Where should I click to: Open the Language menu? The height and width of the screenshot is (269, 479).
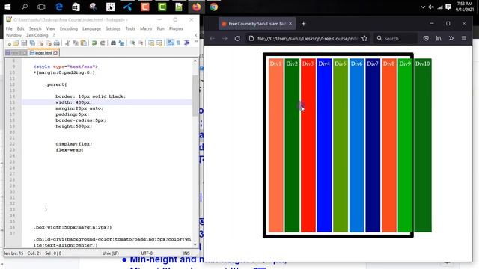(91, 28)
